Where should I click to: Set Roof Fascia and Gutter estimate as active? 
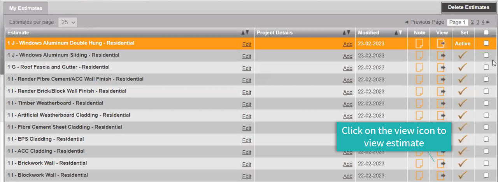[x=463, y=67]
